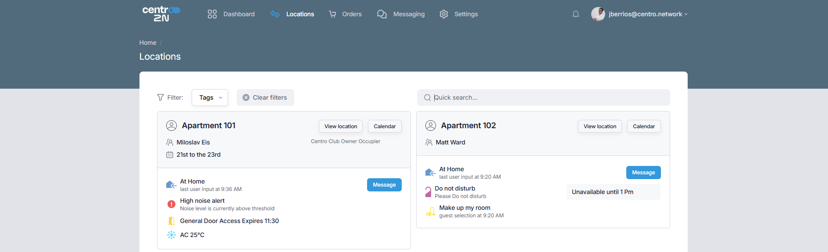Image resolution: width=828 pixels, height=252 pixels.
Task: Click calendar icon beside 21st to the 23rd
Action: (x=170, y=155)
